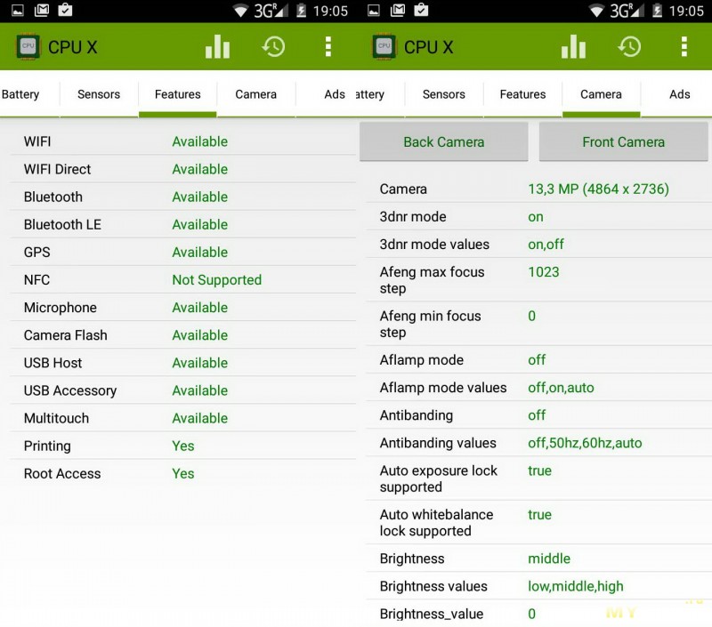This screenshot has height=627, width=712.
Task: Tap picture notification icon above Camera screen
Action: (374, 10)
